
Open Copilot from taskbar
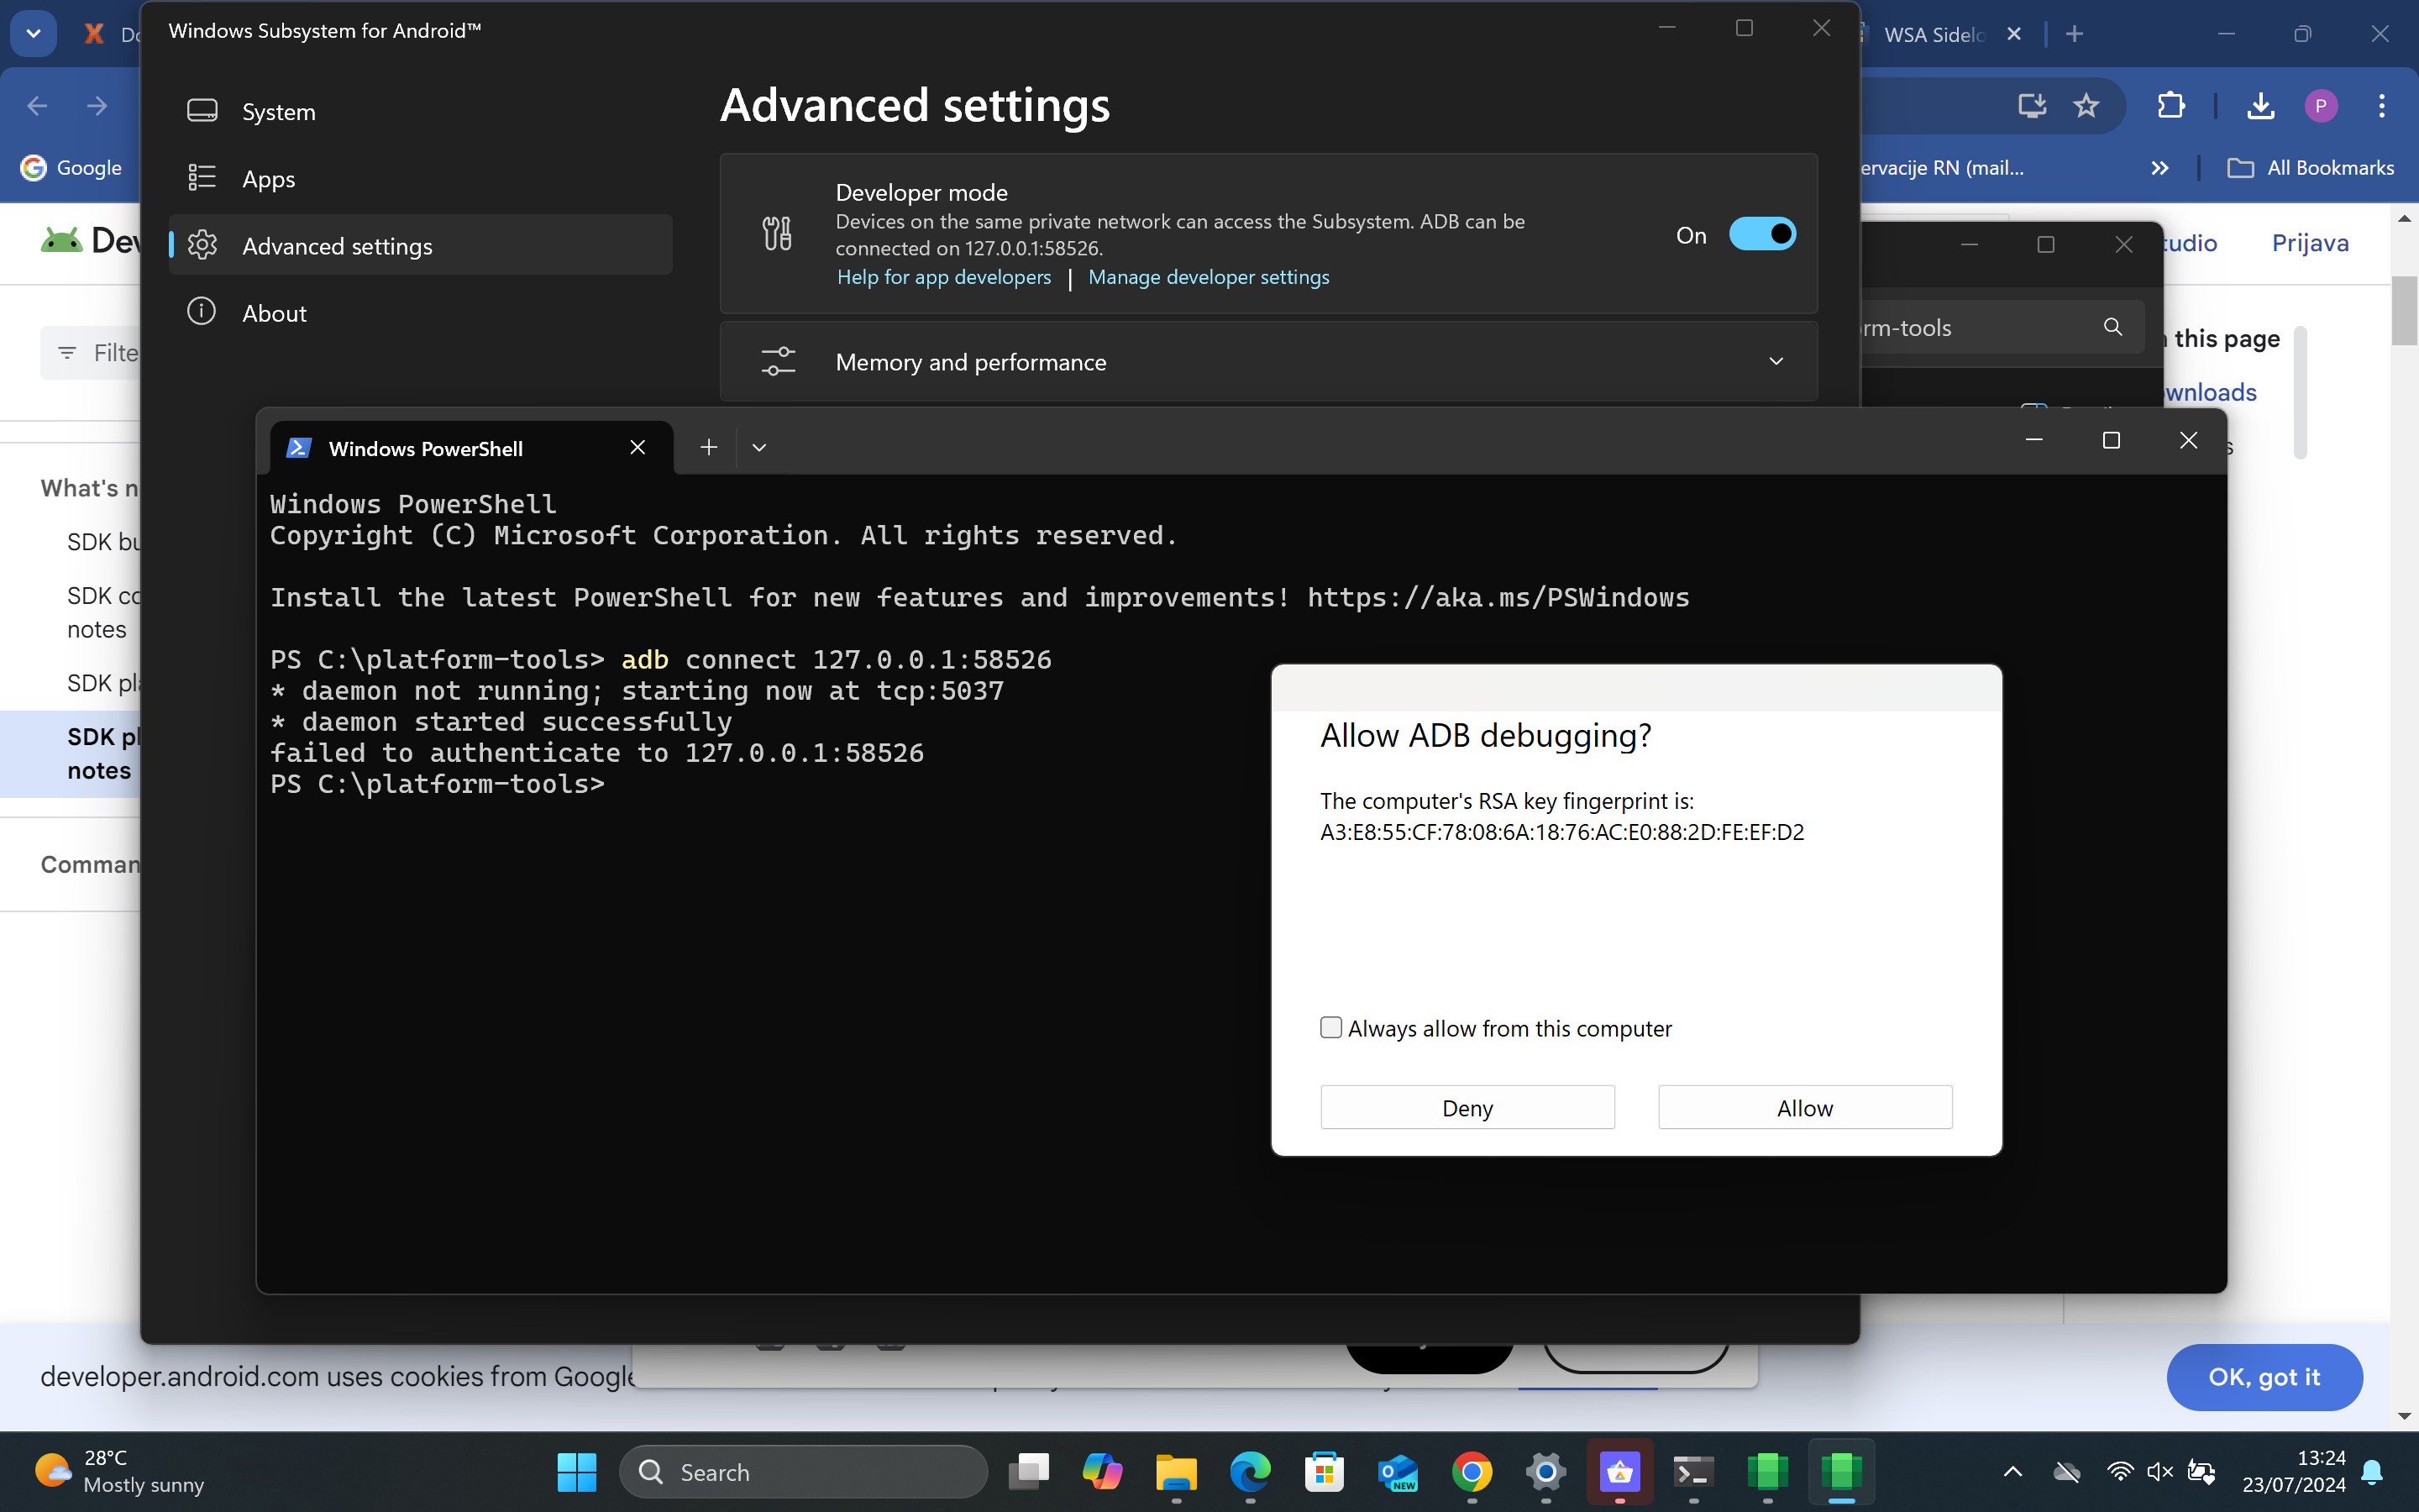click(x=1103, y=1471)
